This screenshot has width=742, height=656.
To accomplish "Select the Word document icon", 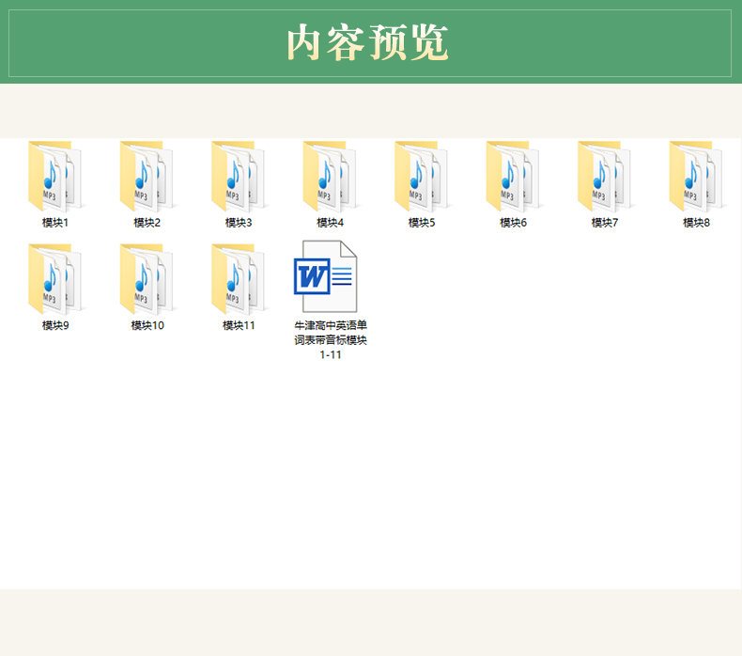I will click(x=326, y=276).
